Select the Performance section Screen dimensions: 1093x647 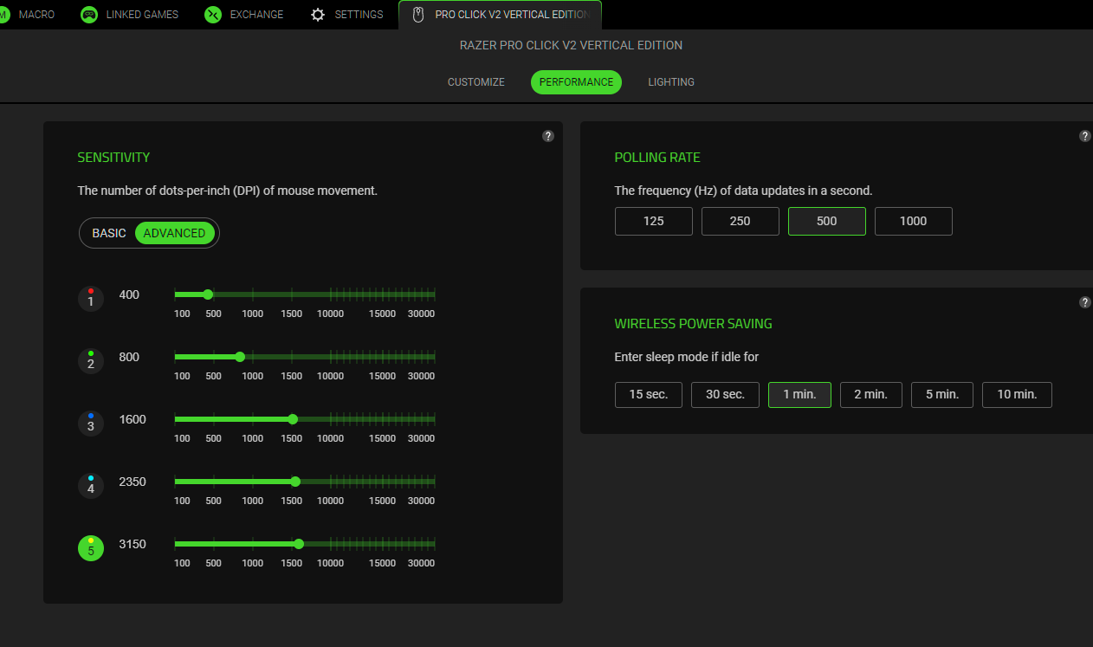pyautogui.click(x=576, y=82)
